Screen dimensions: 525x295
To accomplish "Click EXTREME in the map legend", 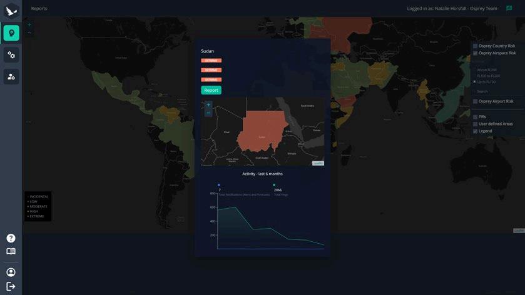I will click(x=36, y=216).
